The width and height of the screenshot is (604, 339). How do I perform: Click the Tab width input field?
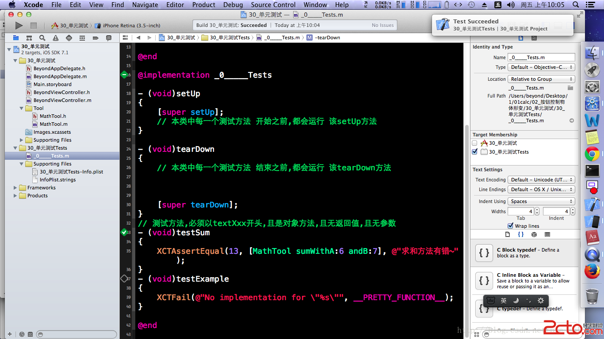pos(521,211)
